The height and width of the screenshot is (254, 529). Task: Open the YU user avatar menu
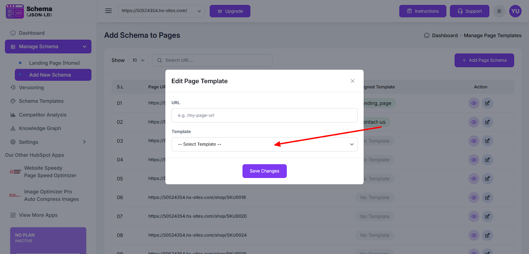pos(515,11)
